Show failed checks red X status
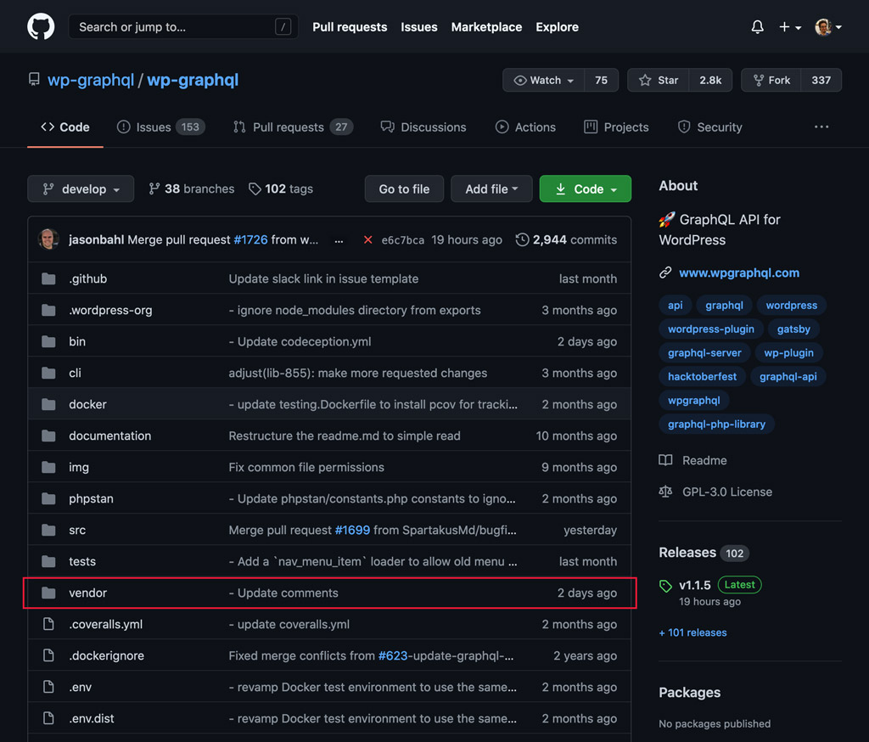Viewport: 869px width, 742px height. pos(367,239)
